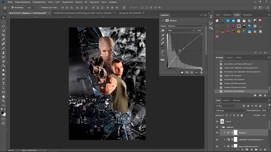Open the auto-select Слой dropdown
Image resolution: width=271 pixels, height=152 pixels.
(x=30, y=8)
